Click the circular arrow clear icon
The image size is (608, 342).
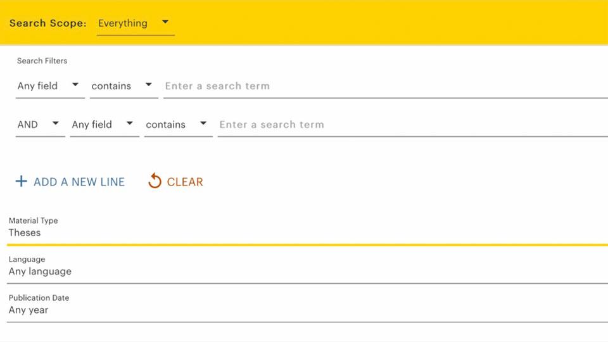coord(155,182)
